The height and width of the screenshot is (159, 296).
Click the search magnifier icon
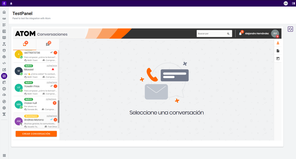point(228,34)
